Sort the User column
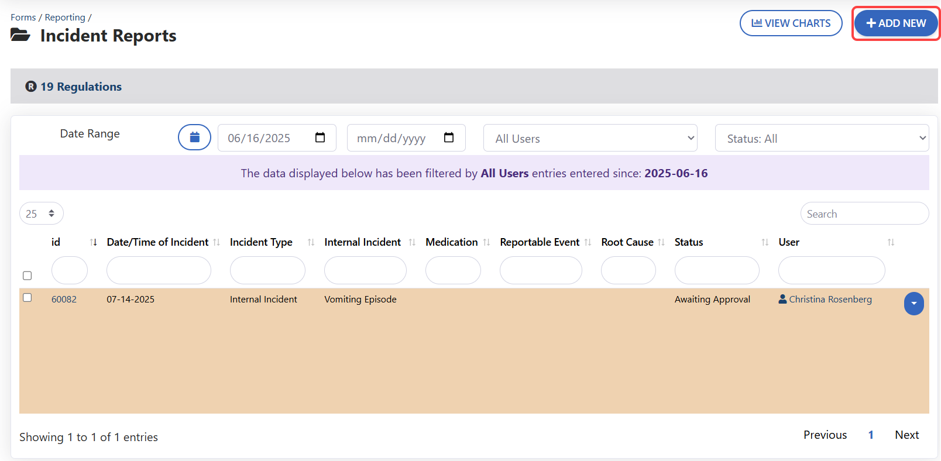The width and height of the screenshot is (941, 461). point(891,242)
